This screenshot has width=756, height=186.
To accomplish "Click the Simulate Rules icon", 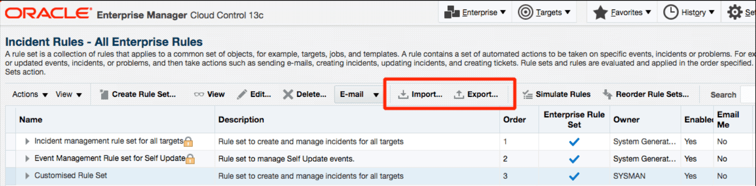I will click(x=528, y=94).
